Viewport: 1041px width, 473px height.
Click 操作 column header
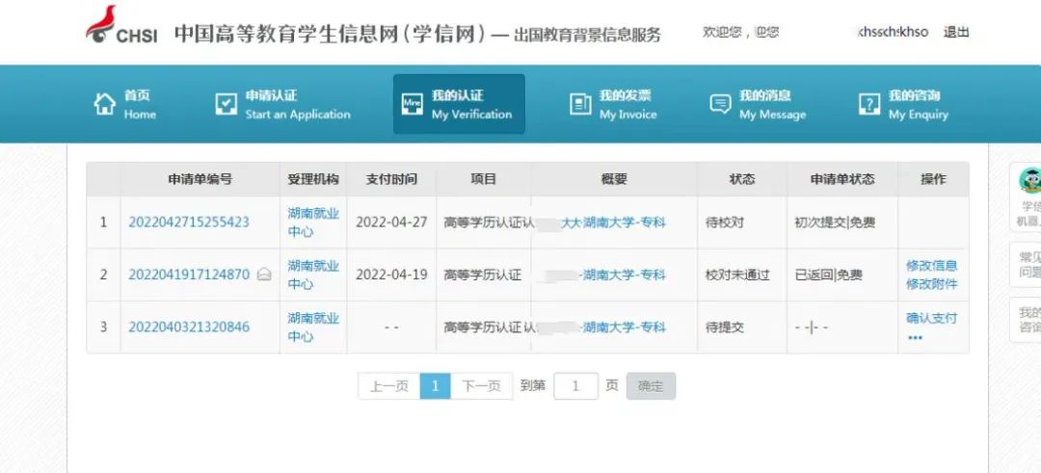click(x=933, y=179)
